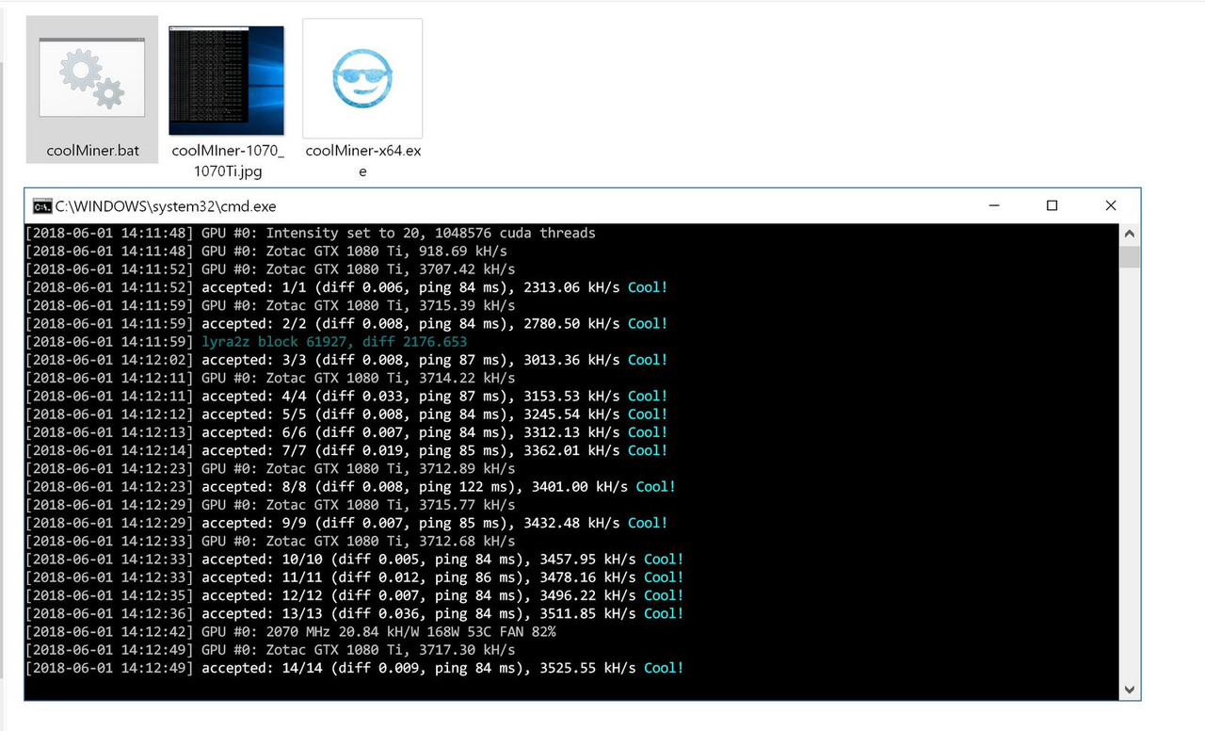Click the cmd.exe window title text

[166, 205]
